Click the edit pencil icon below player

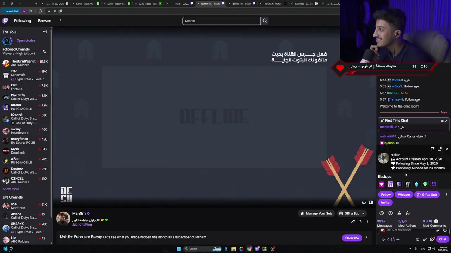(x=353, y=222)
